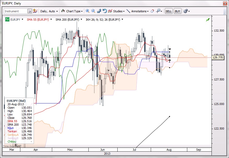The width and height of the screenshot is (229, 158).
Task: Click the pan chart arrows icon
Action: tap(99, 11)
